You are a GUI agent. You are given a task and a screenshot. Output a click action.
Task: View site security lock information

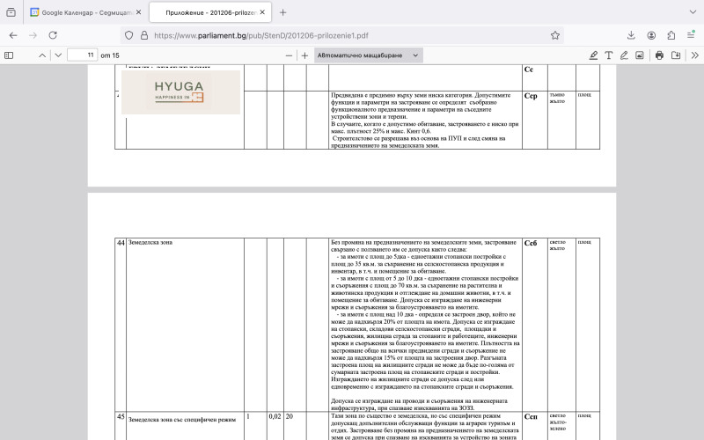tap(144, 35)
